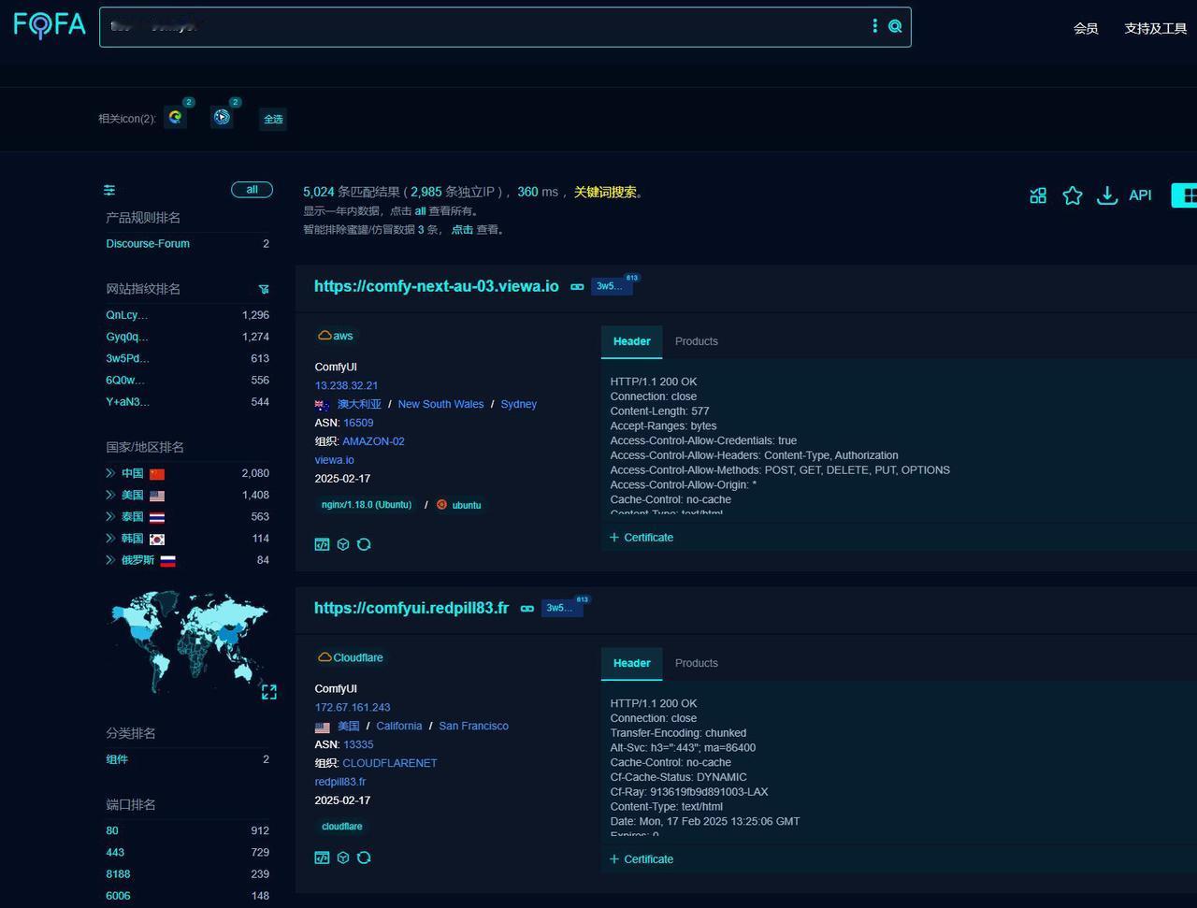Click the Cloudflare cloud tag

pyautogui.click(x=351, y=657)
